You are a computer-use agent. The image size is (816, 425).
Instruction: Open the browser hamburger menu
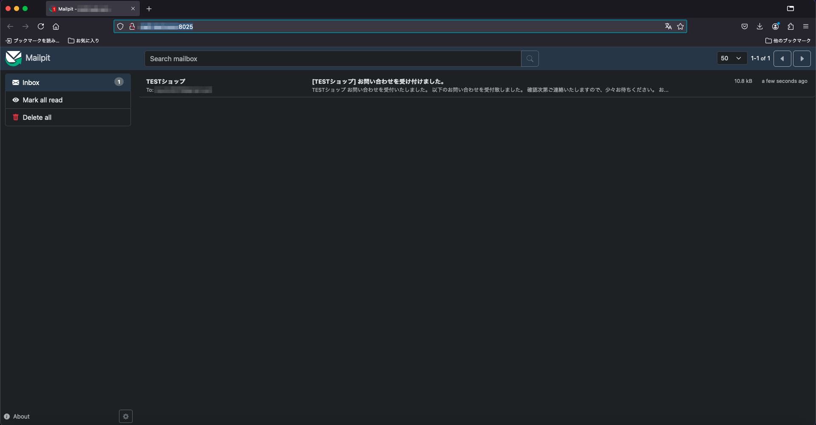806,26
